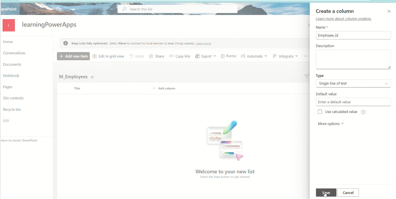Click the Search this list box
Image resolution: width=396 pixels, height=199 pixels.
pyautogui.click(x=177, y=9)
